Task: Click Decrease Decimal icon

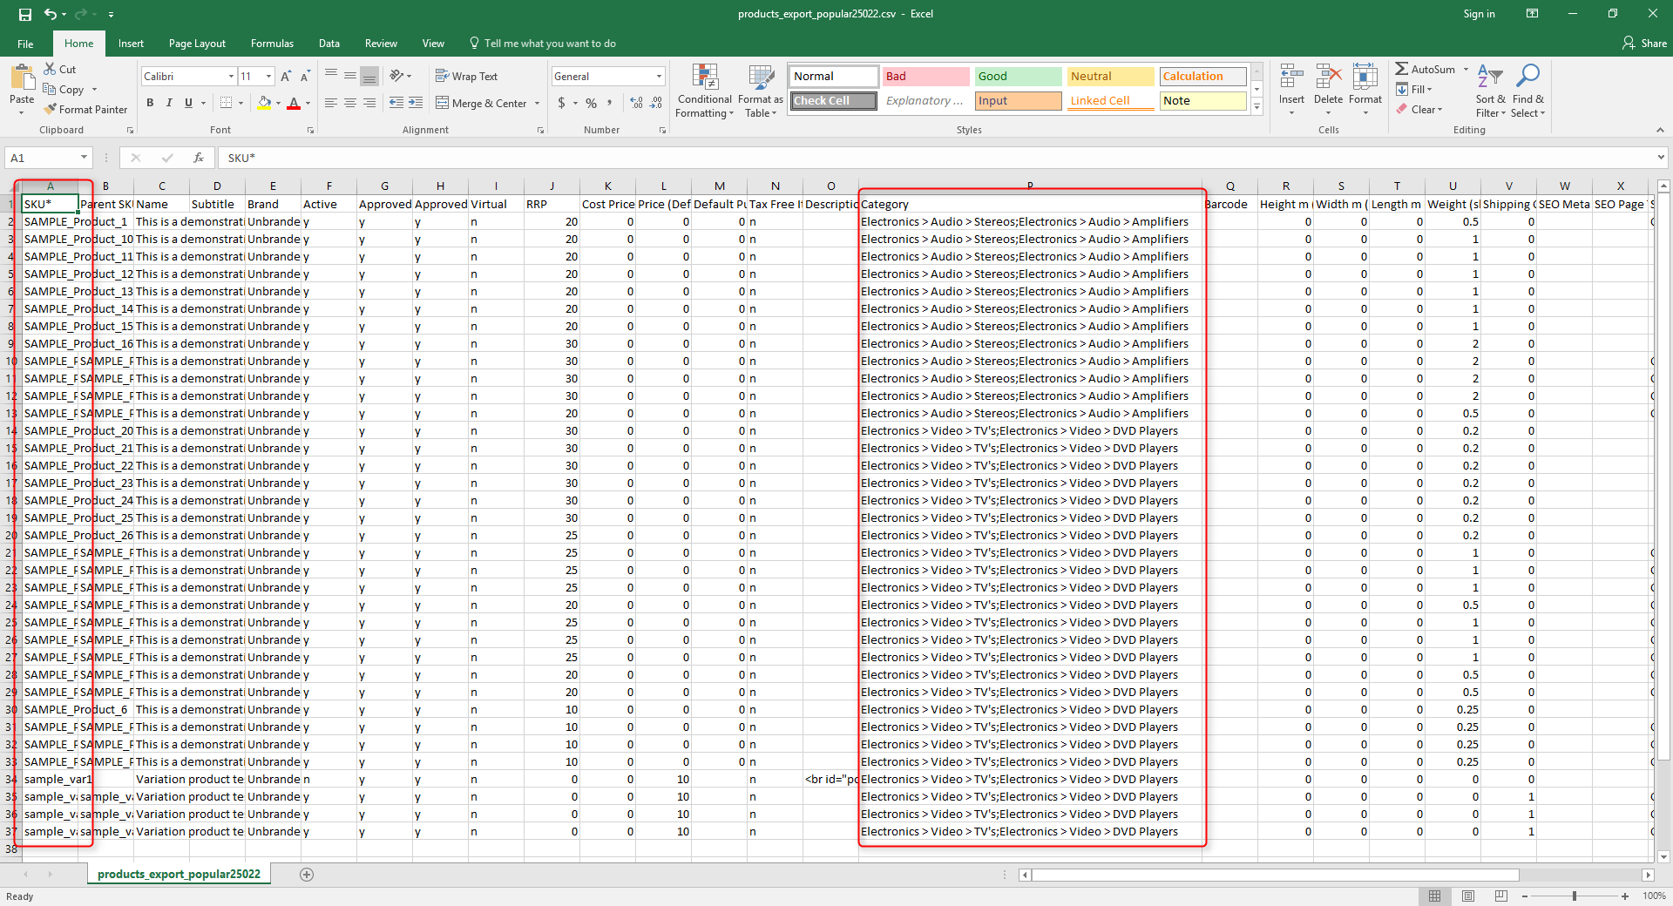Action: tap(656, 103)
